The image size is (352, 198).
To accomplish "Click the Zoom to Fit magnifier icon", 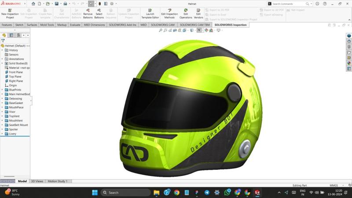I will (x=161, y=30).
